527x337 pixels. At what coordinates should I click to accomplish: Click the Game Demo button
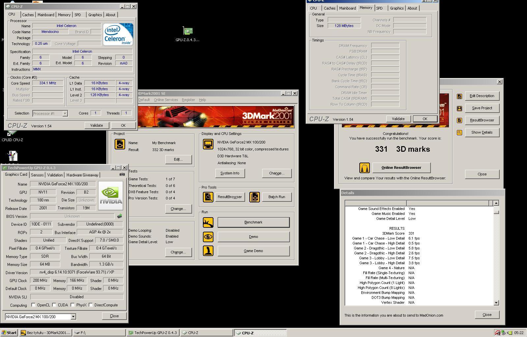(253, 251)
